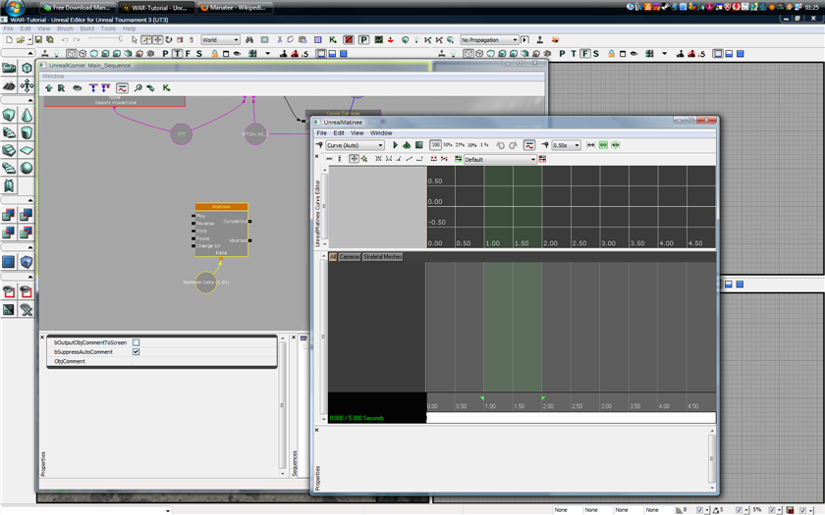The height and width of the screenshot is (515, 825).
Task: Click fit sequence to view icon in Matinee
Action: pos(591,145)
